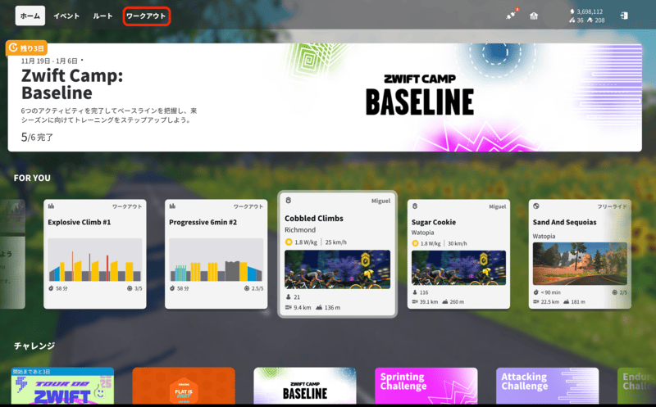Click the rider count icon beside 116

(x=415, y=292)
